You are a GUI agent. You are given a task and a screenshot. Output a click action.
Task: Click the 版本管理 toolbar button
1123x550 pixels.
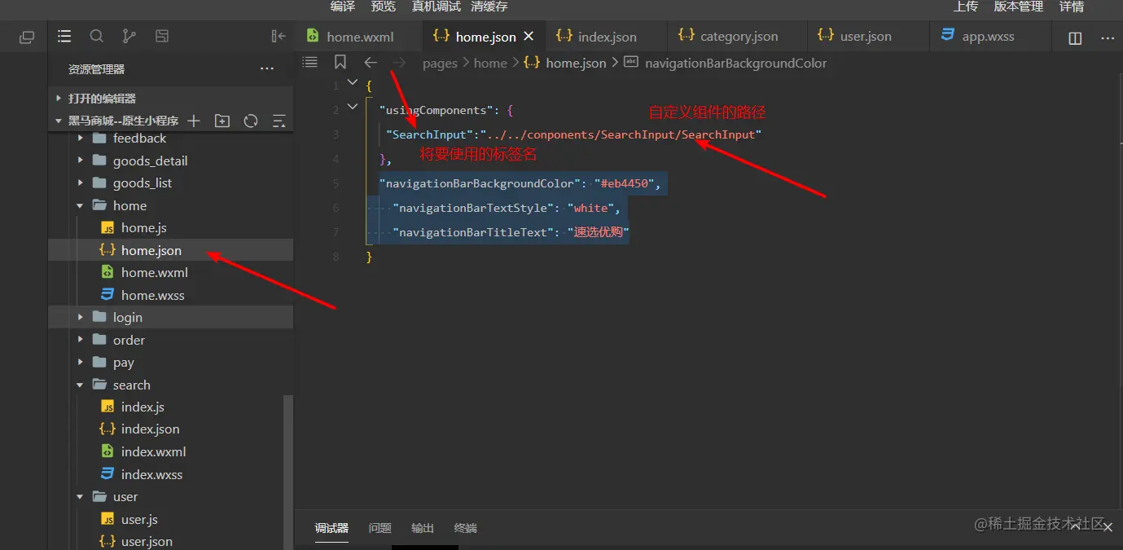coord(1019,7)
